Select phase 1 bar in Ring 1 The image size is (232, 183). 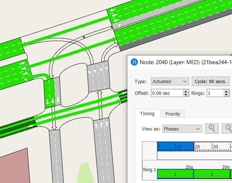point(175,175)
